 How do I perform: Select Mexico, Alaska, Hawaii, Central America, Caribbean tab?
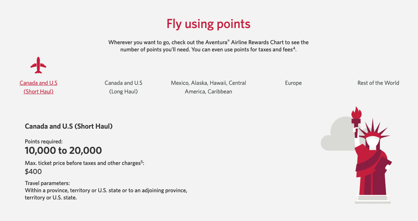pos(208,87)
